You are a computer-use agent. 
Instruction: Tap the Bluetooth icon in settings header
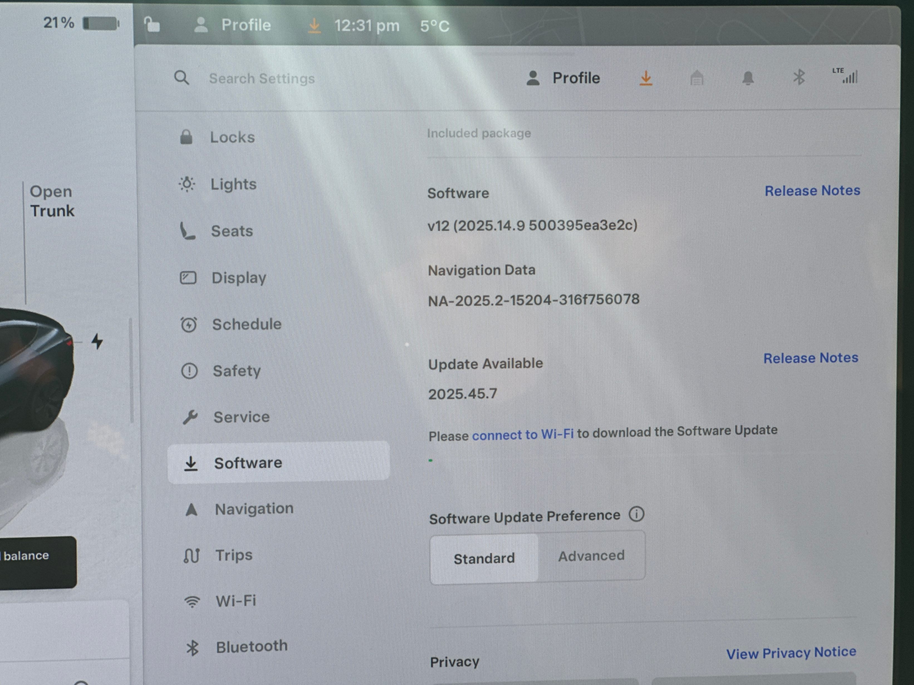pyautogui.click(x=799, y=77)
